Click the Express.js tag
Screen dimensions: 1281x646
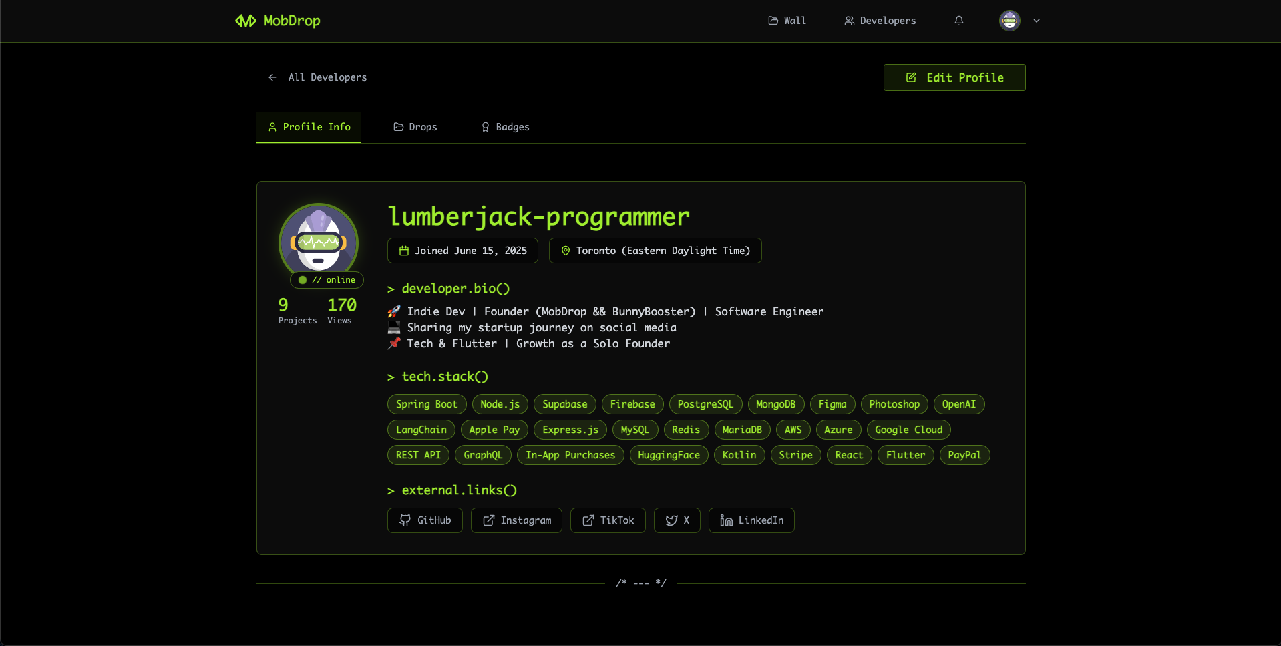[x=570, y=430]
